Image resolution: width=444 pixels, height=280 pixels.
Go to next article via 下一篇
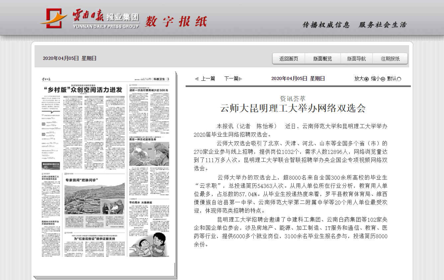click(x=231, y=78)
